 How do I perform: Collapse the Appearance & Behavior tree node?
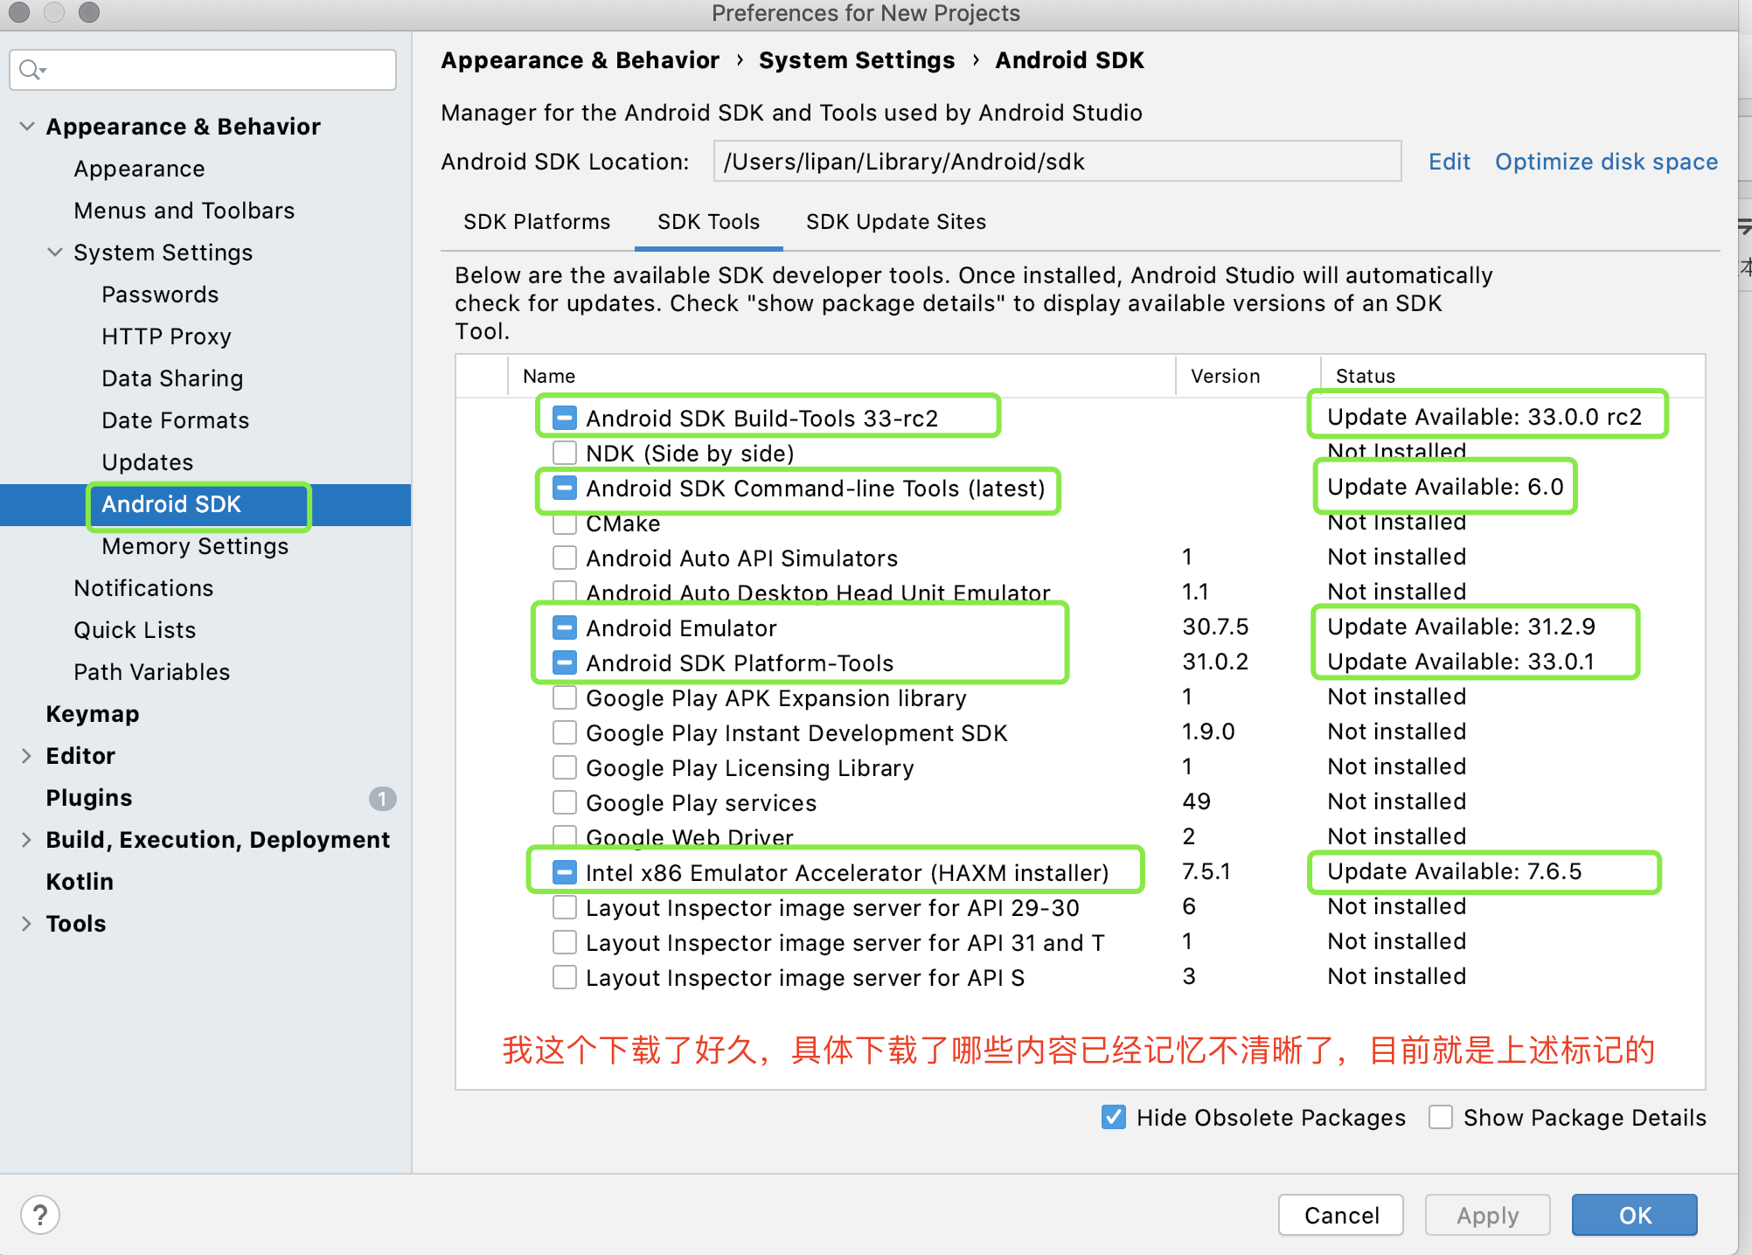pos(27,127)
